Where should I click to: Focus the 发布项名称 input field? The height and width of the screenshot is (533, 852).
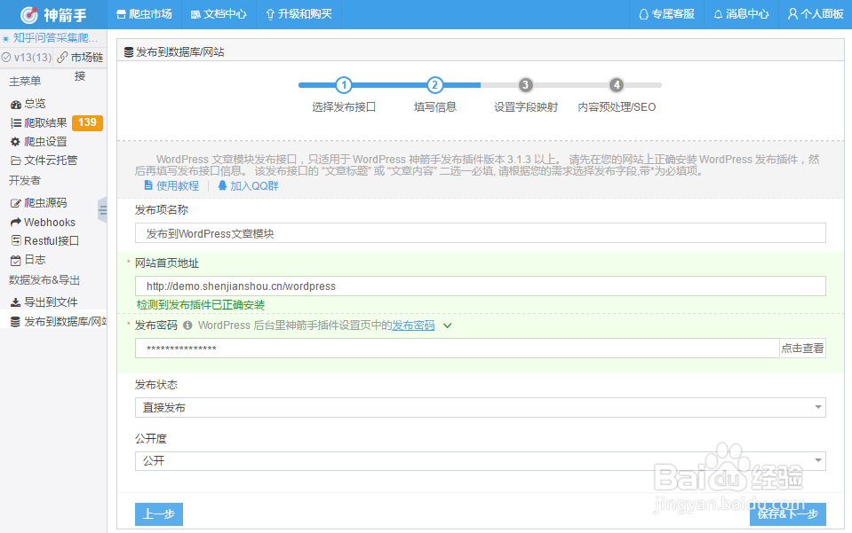[x=481, y=233]
